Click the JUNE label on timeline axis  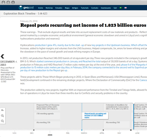[x=137, y=133]
